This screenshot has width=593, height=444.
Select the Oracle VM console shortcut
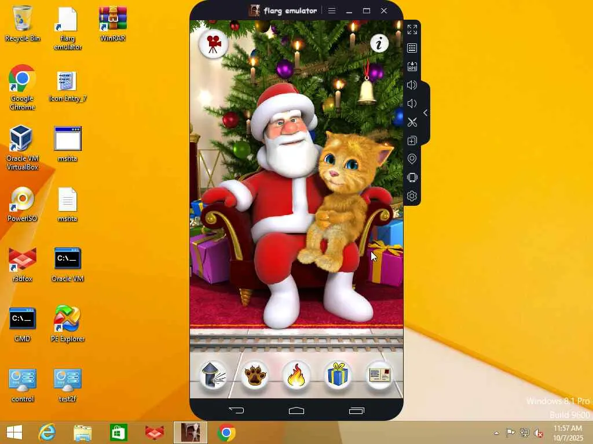click(x=67, y=264)
